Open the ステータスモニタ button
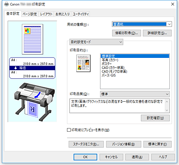179x165 pixels. pyautogui.click(x=86, y=144)
